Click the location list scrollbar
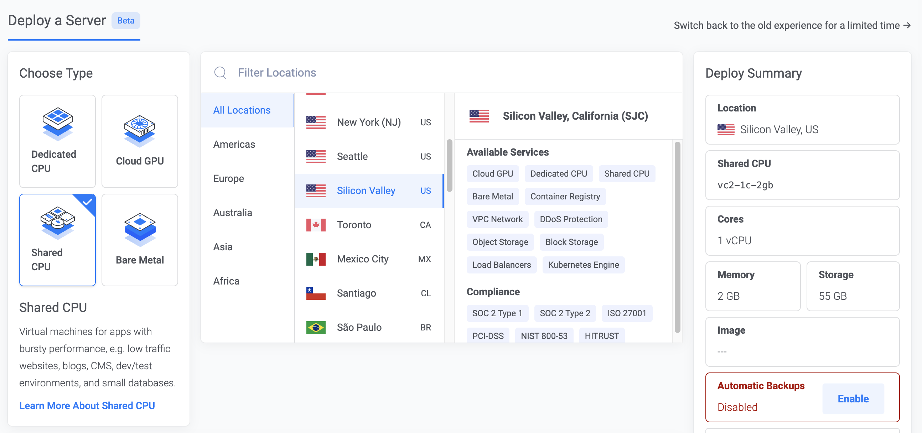 [x=449, y=165]
